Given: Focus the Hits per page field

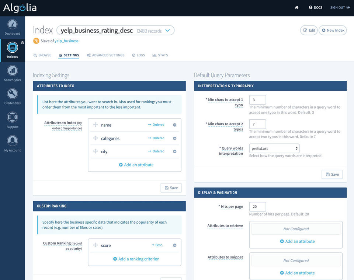Looking at the screenshot, I should tap(258, 207).
